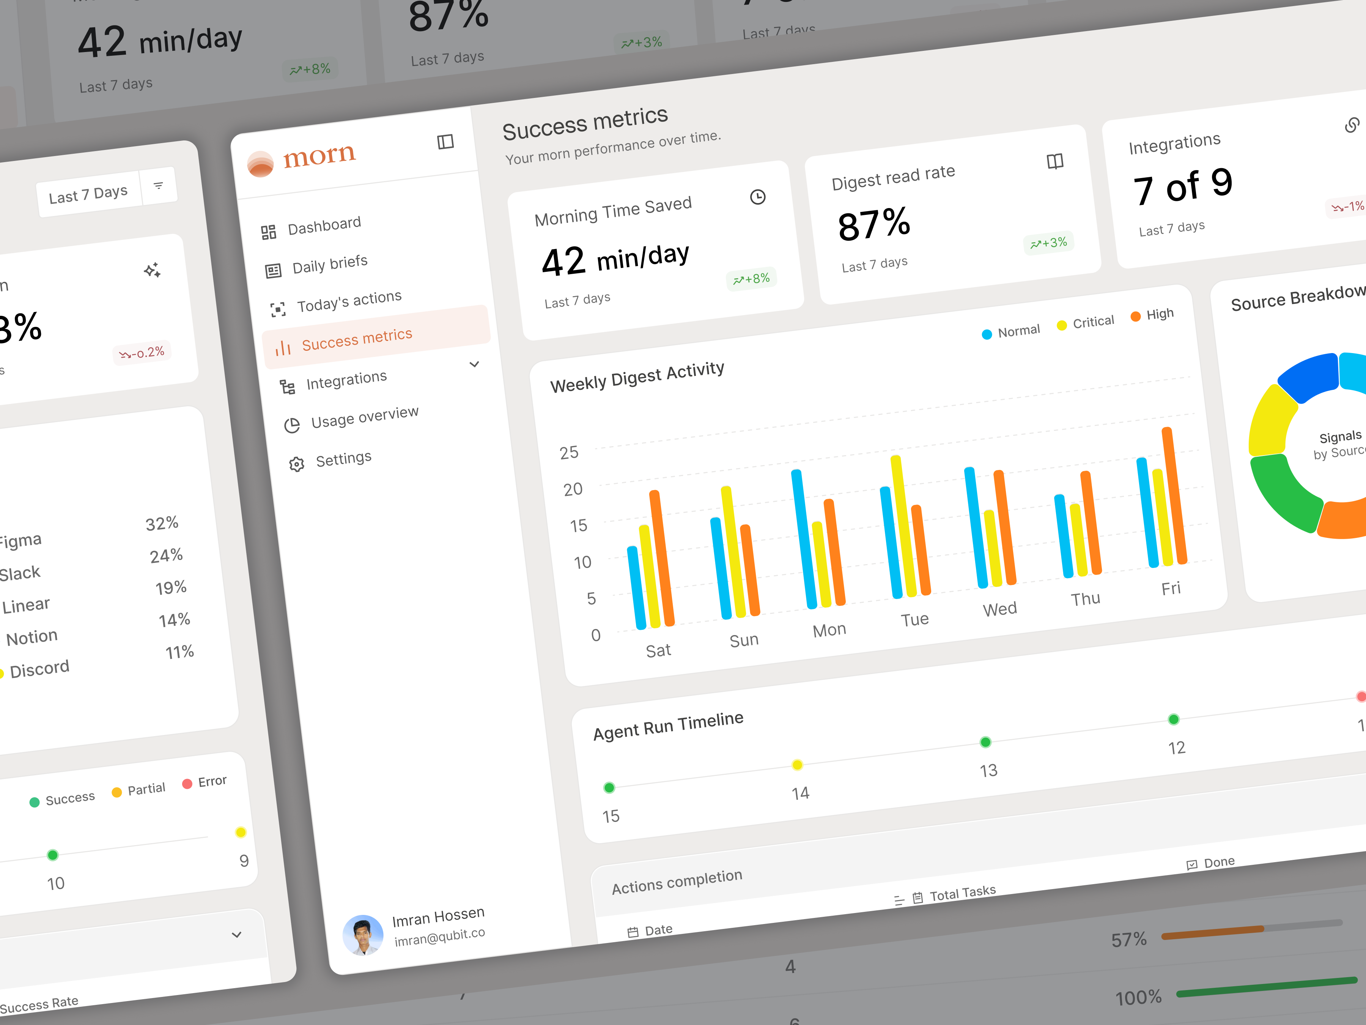Collapse the sidebar with the panel icon

point(445,142)
